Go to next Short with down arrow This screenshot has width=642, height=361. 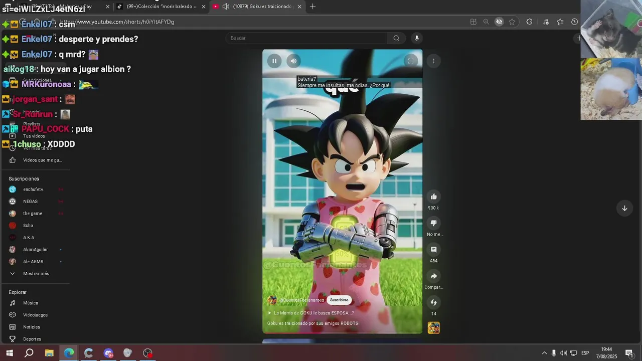coord(624,208)
